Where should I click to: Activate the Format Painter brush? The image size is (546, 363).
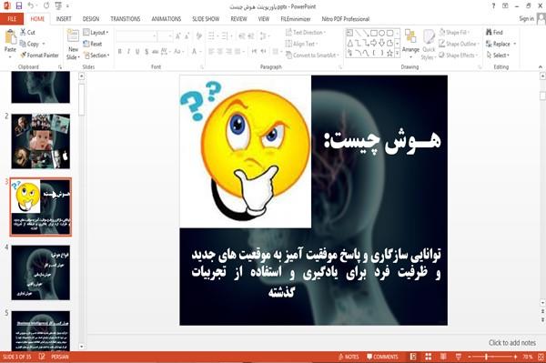[x=23, y=55]
